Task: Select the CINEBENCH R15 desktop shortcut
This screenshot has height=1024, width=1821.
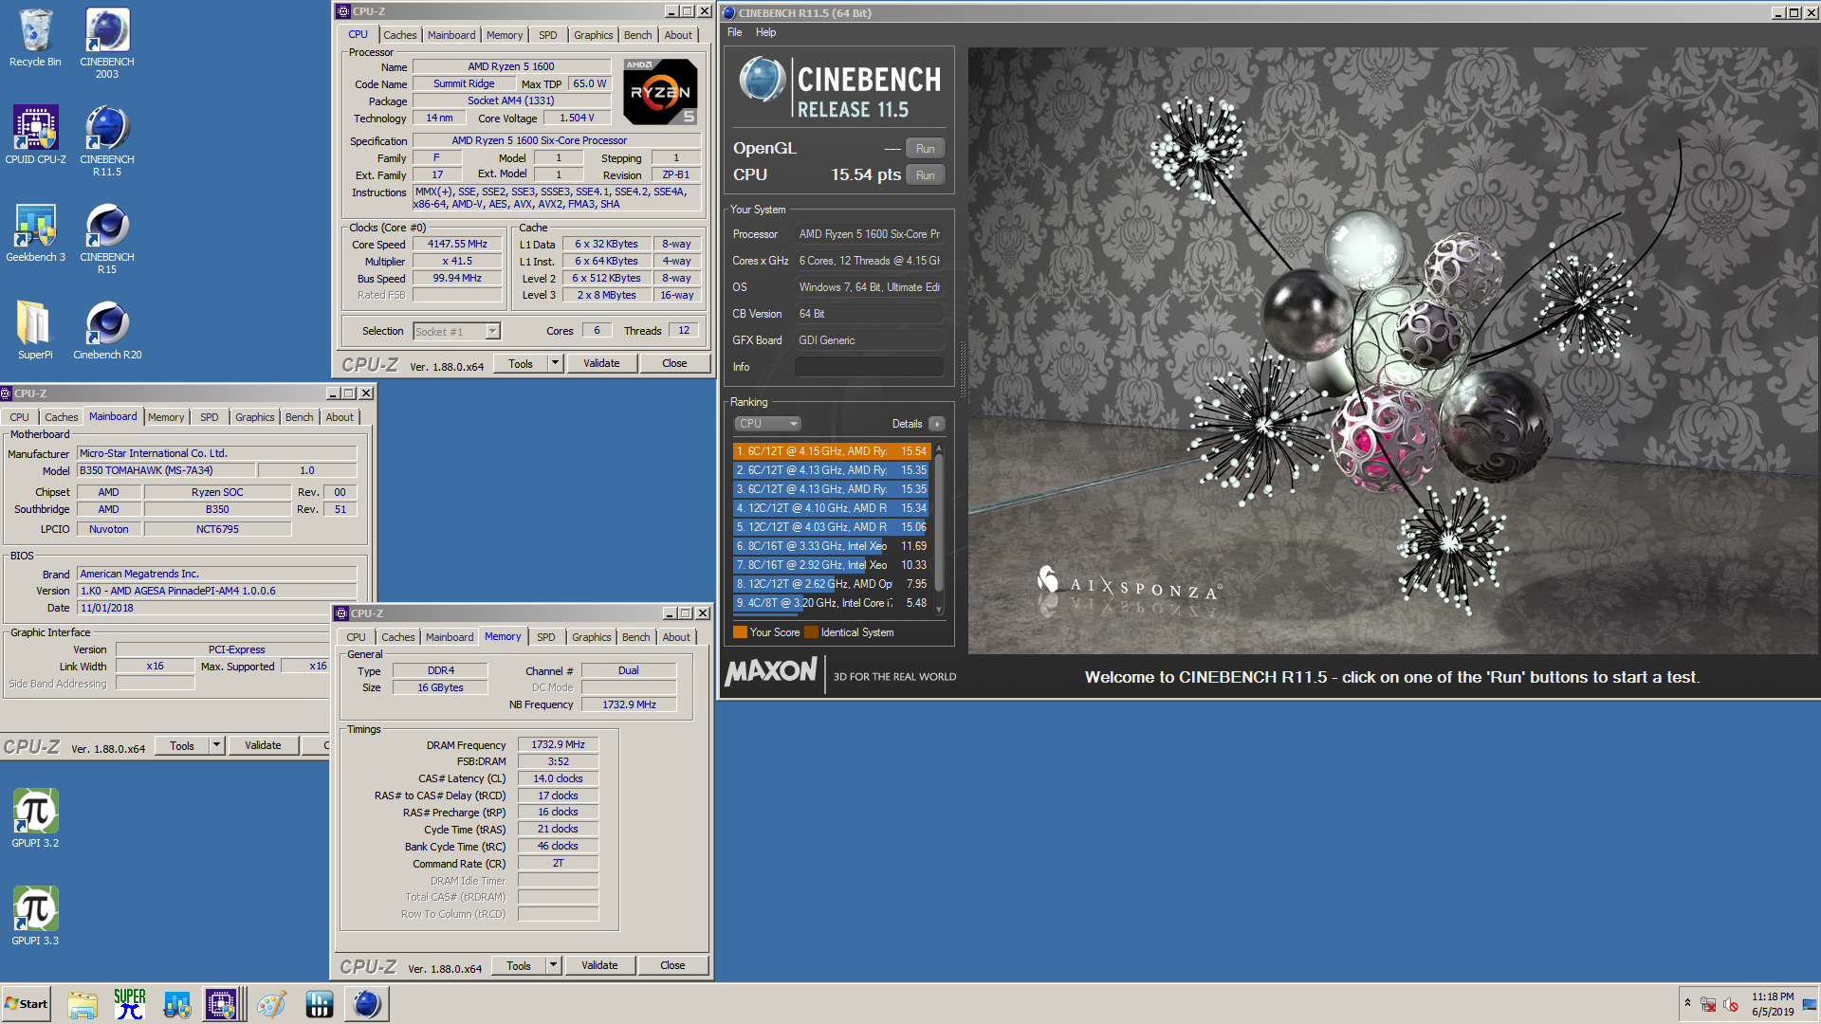Action: 107,239
